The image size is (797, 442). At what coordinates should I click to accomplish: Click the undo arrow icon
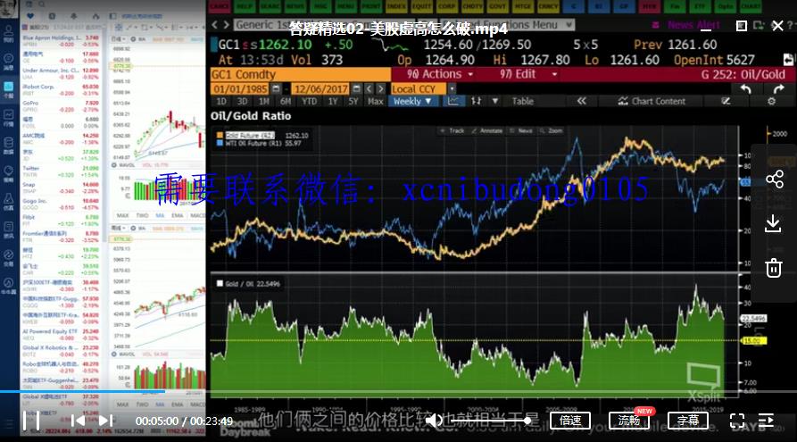coord(745,89)
